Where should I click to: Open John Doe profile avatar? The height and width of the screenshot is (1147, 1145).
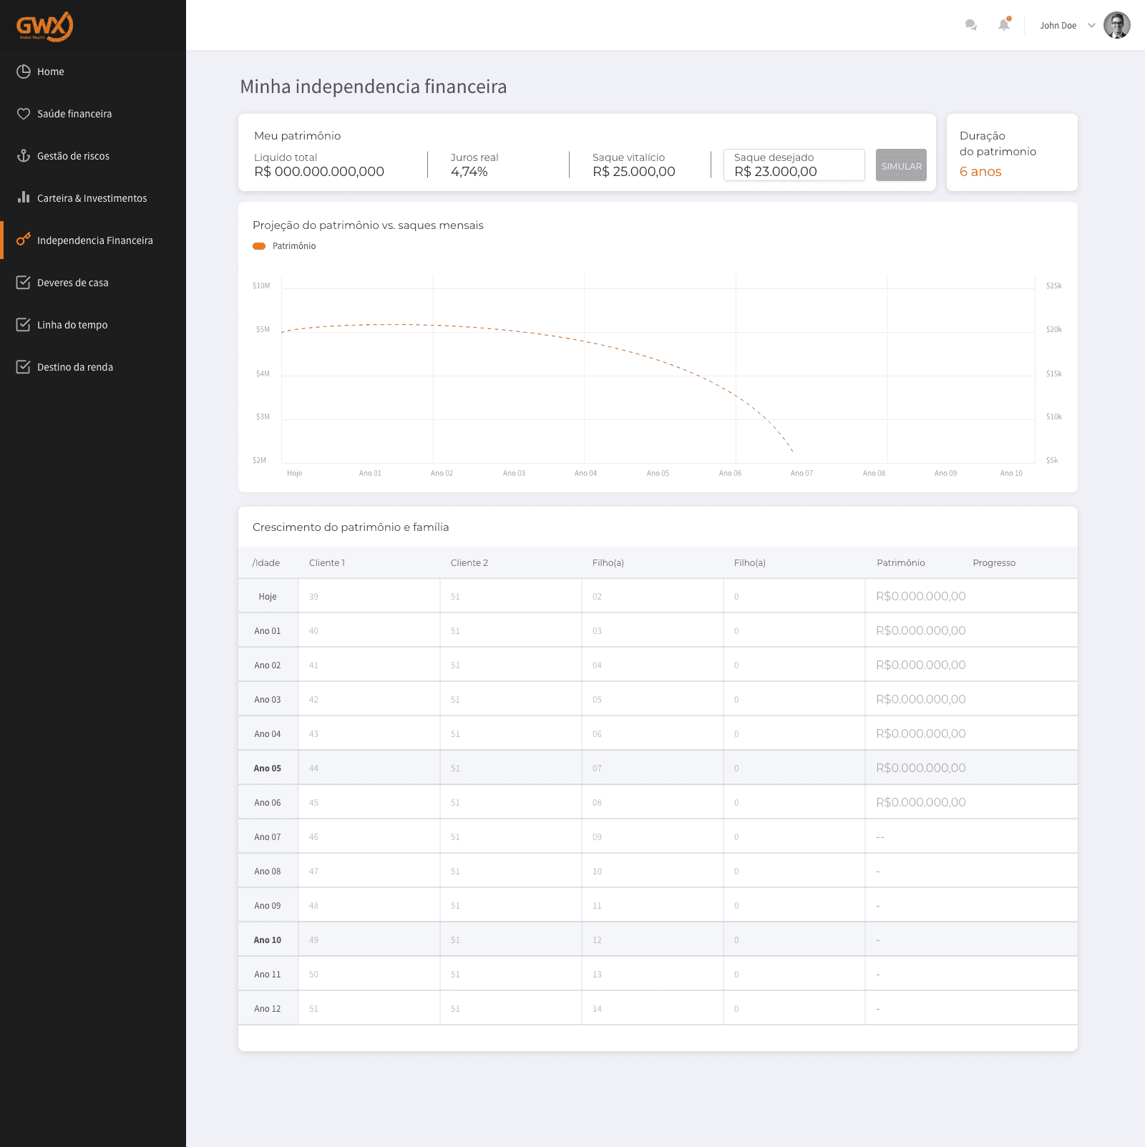(x=1116, y=25)
